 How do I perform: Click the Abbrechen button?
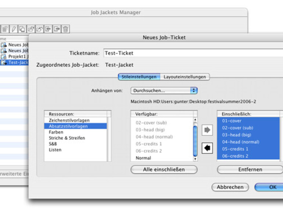pyautogui.click(x=230, y=187)
